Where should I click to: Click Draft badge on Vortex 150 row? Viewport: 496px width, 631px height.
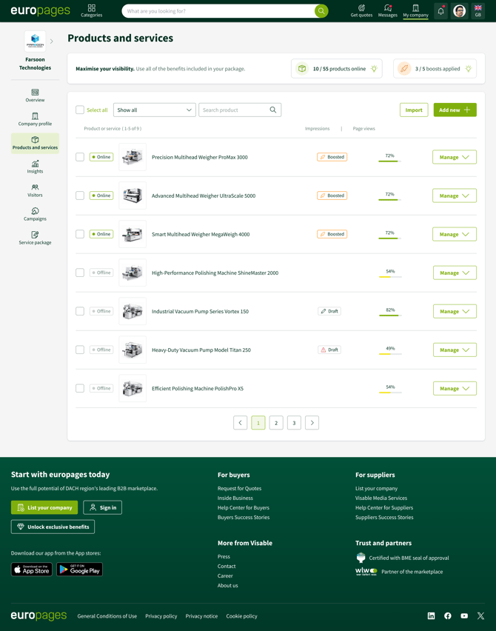pyautogui.click(x=329, y=311)
